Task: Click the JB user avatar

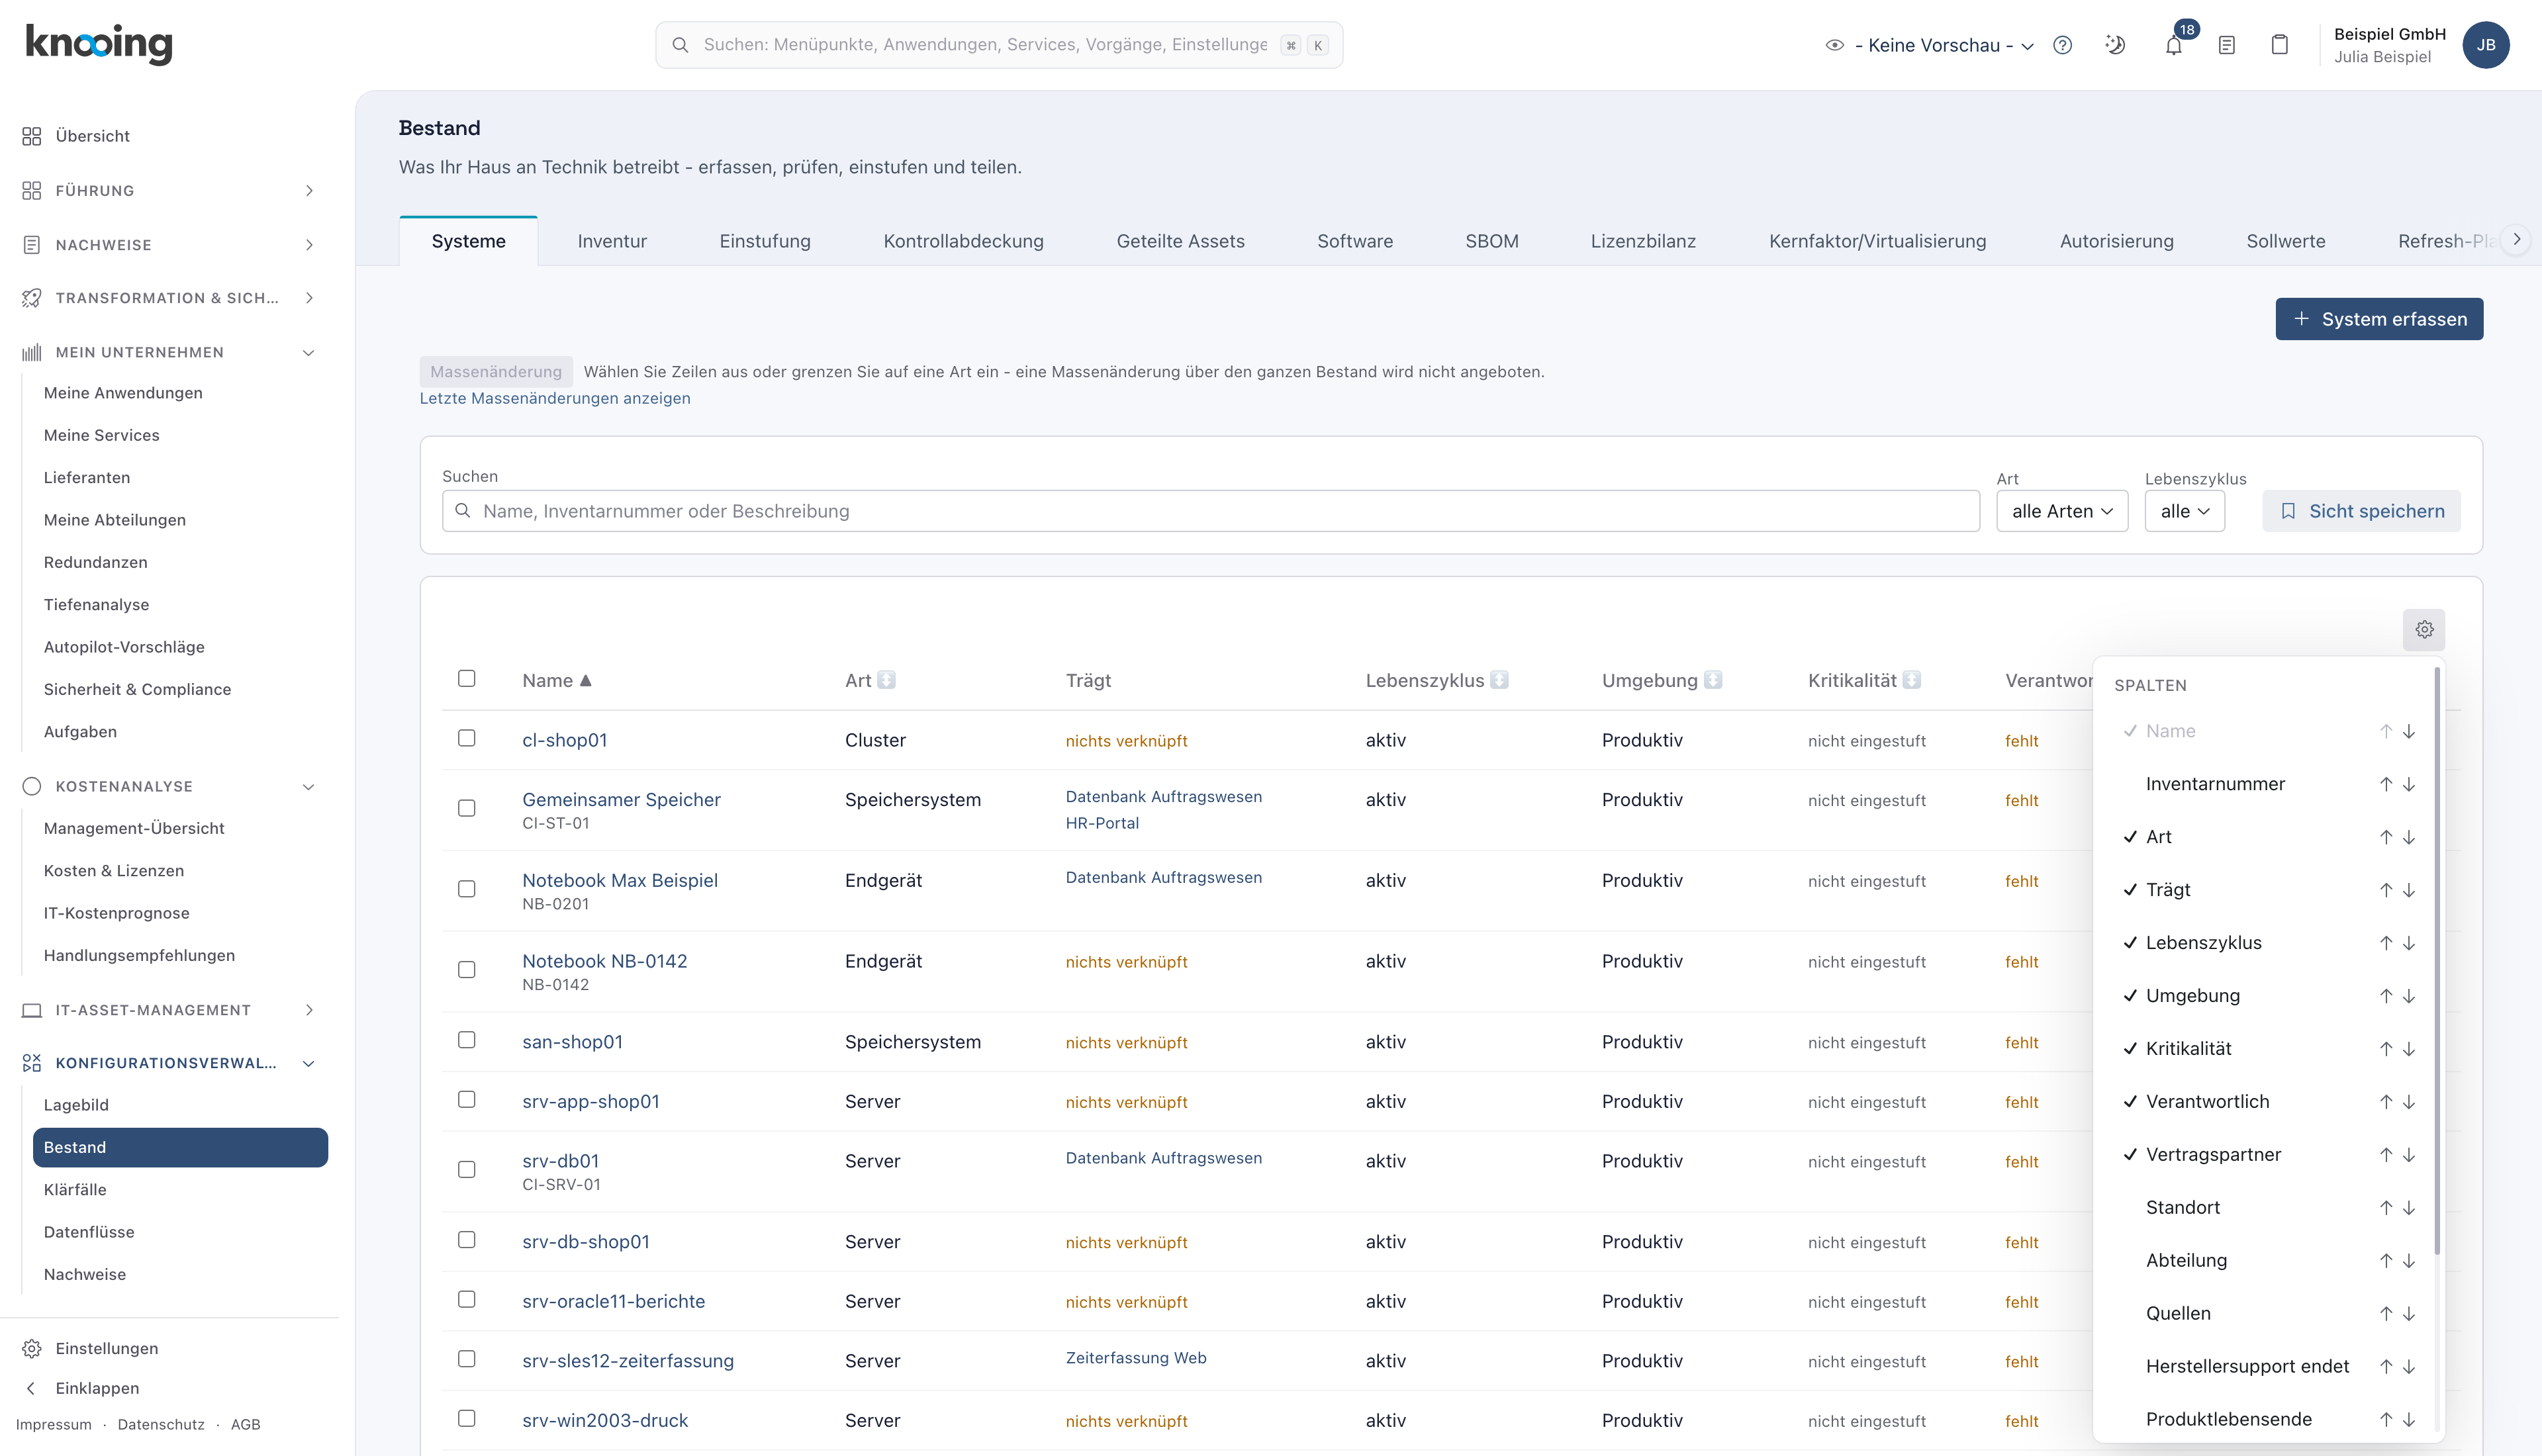Action: pyautogui.click(x=2486, y=45)
